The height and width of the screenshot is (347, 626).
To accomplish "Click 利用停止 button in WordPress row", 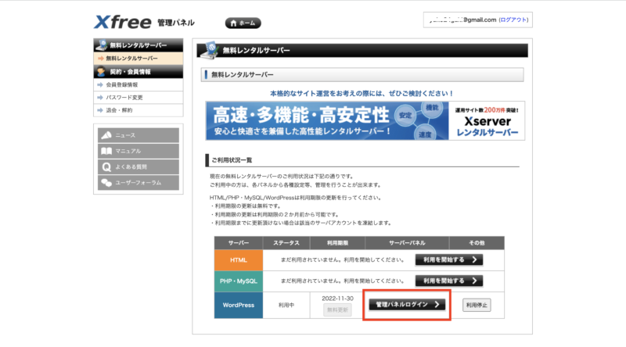I will (477, 305).
